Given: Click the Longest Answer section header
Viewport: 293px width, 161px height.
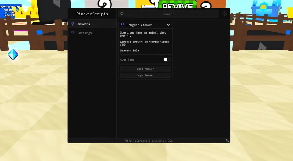Looking at the screenshot, I should (x=145, y=25).
